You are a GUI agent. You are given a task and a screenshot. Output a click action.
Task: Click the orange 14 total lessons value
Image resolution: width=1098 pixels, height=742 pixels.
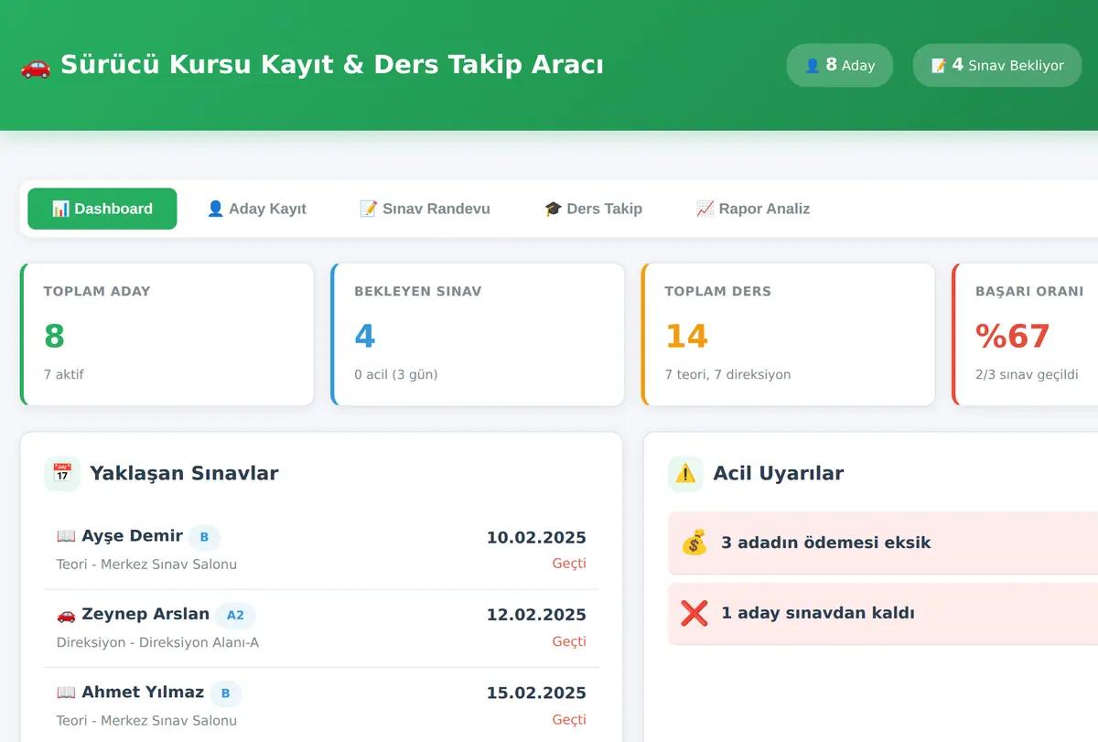coord(686,336)
